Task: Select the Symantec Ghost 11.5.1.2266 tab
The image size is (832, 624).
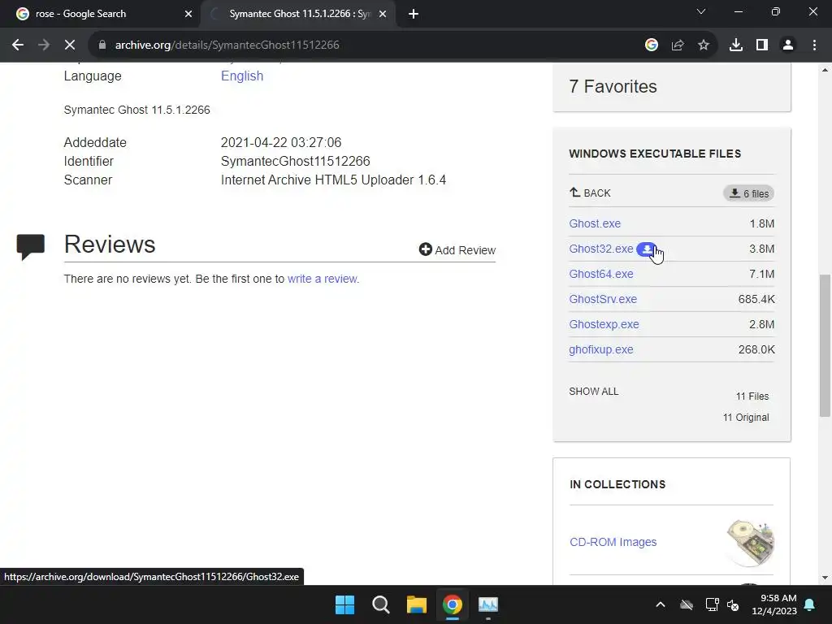Action: pos(300,14)
